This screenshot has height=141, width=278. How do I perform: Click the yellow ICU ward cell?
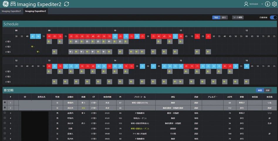coord(83,108)
